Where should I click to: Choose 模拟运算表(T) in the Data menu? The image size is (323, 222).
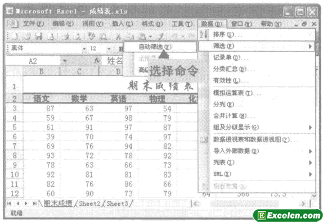pos(257,93)
